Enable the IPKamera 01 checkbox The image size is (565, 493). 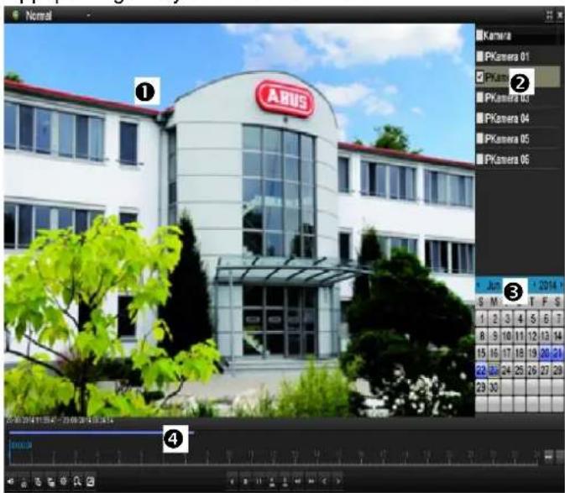(479, 56)
